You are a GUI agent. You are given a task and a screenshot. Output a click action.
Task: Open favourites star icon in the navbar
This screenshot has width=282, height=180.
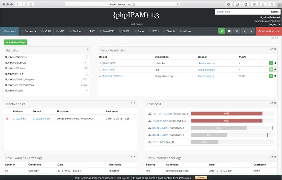(x=237, y=31)
